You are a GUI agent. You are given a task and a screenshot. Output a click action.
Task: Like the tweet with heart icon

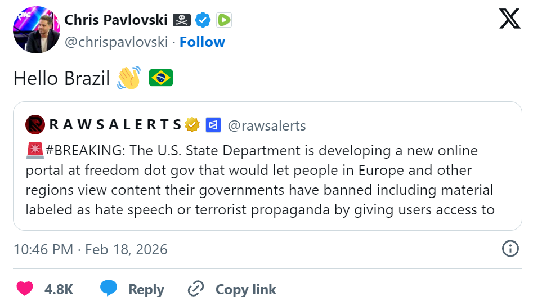25,289
